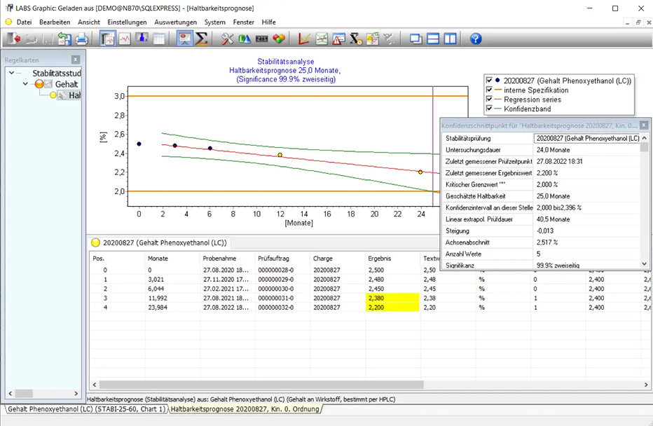Toggle the Regression series legend checkbox
Viewport: 653px width, 426px height.
point(489,99)
